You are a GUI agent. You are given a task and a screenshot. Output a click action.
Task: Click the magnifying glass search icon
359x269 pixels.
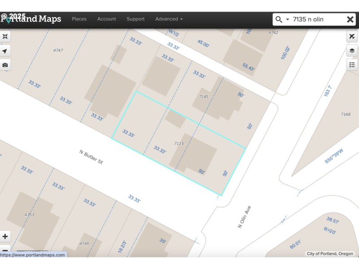click(x=279, y=19)
